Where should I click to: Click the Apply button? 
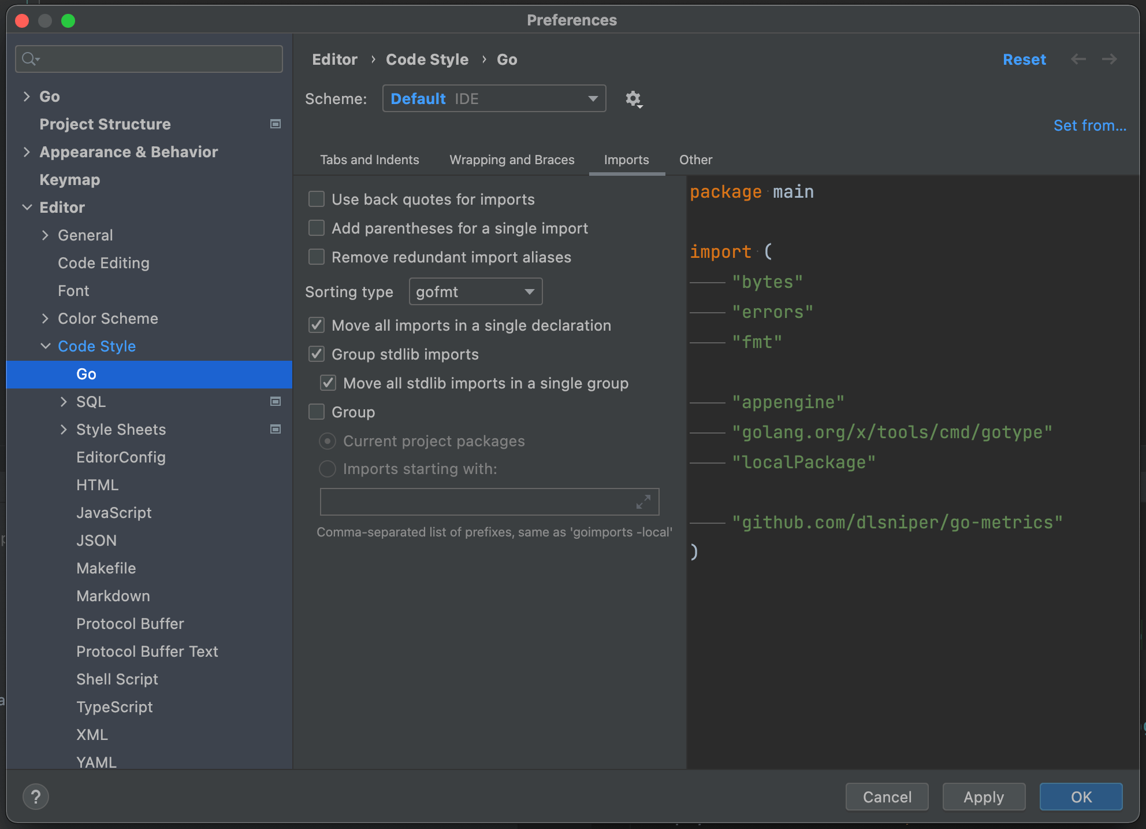coord(984,797)
